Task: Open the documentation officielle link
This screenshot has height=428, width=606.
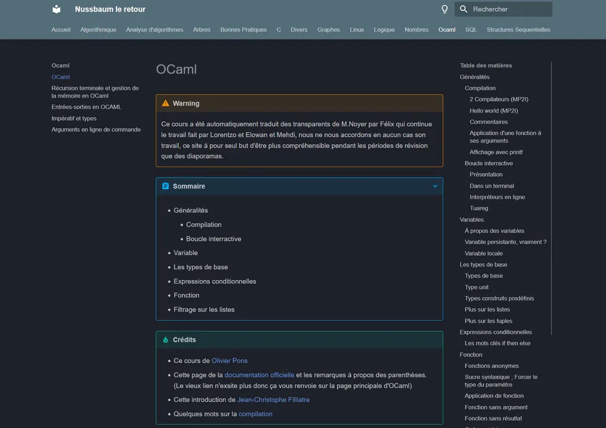Action: (x=259, y=375)
